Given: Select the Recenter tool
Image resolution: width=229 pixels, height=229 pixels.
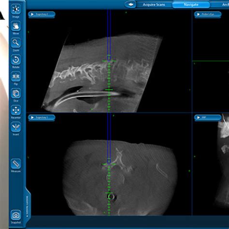Looking at the screenshot, I should [x=16, y=110].
